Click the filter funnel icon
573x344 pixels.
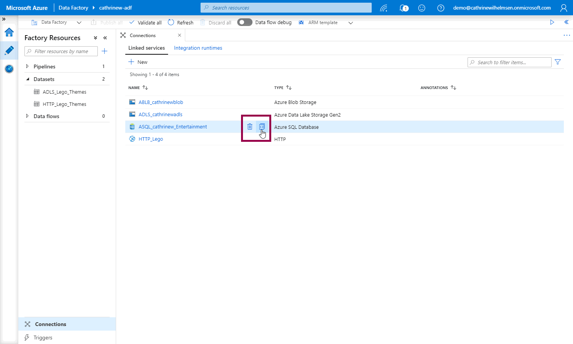pos(558,62)
